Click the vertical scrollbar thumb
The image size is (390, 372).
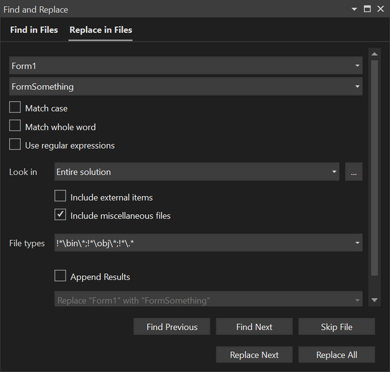(x=375, y=168)
